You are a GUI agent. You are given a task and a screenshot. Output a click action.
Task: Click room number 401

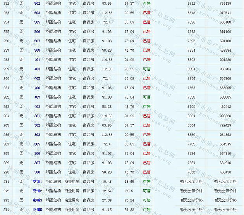37,60
